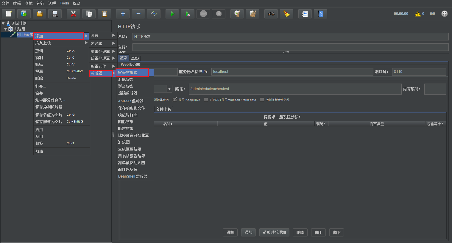The width and height of the screenshot is (452, 243).
Task: Click the 测试计划 flask icon in the tree
Action: [x=8, y=23]
